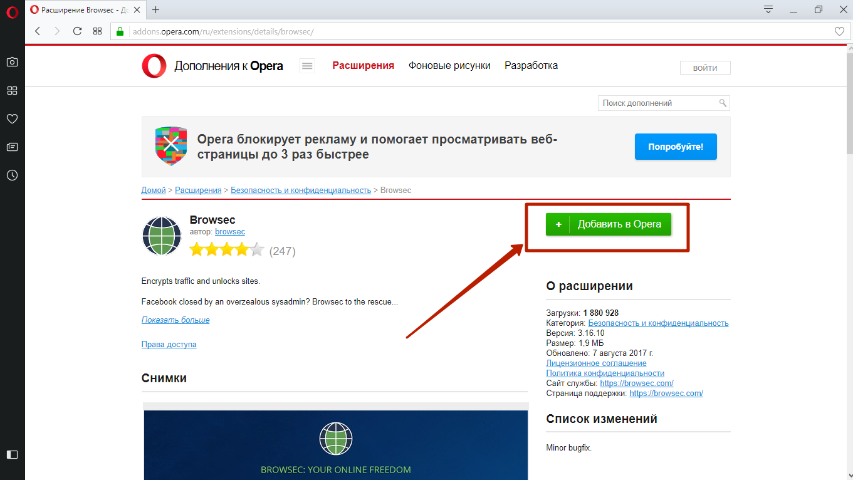Viewport: 853px width, 480px height.
Task: Open Страница поддержки browsec.com link
Action: [666, 394]
